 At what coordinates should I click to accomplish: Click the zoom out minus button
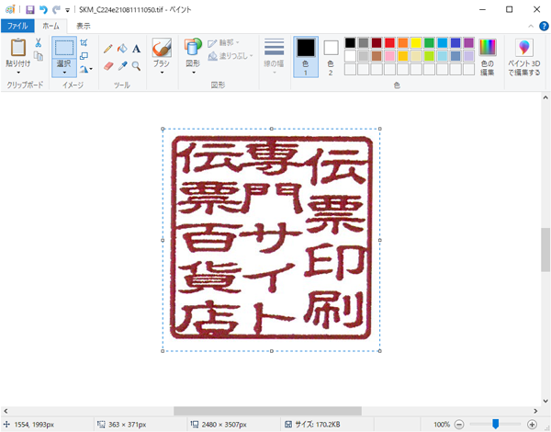click(459, 425)
